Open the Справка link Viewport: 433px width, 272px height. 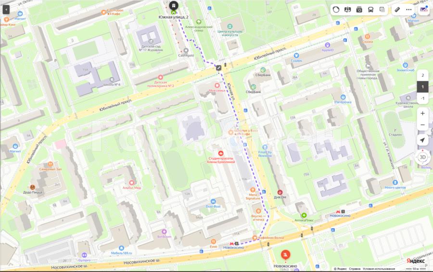[355, 269]
